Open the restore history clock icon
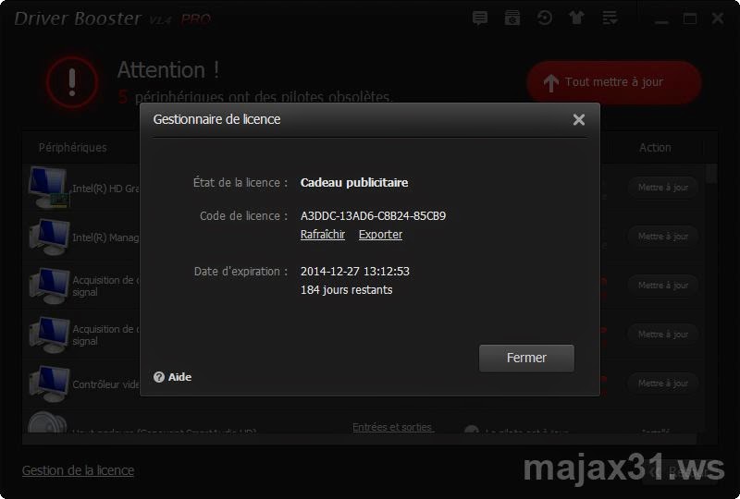740x499 pixels. [545, 18]
